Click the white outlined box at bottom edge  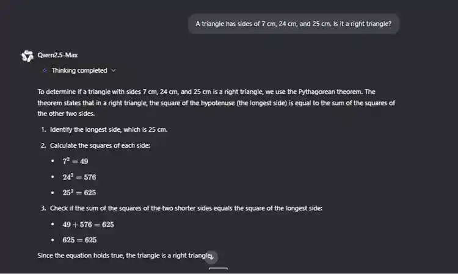pyautogui.click(x=218, y=270)
